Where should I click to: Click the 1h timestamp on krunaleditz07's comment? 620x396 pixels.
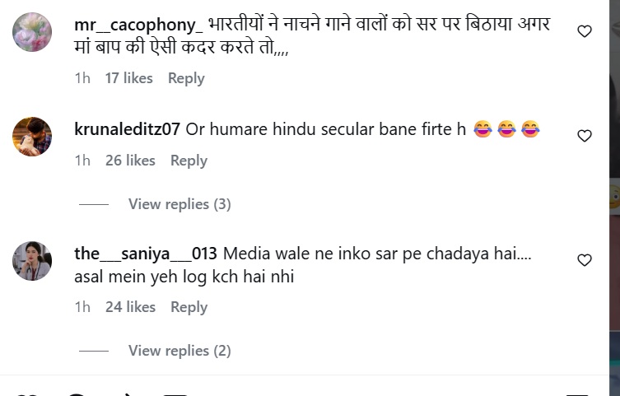(x=82, y=161)
